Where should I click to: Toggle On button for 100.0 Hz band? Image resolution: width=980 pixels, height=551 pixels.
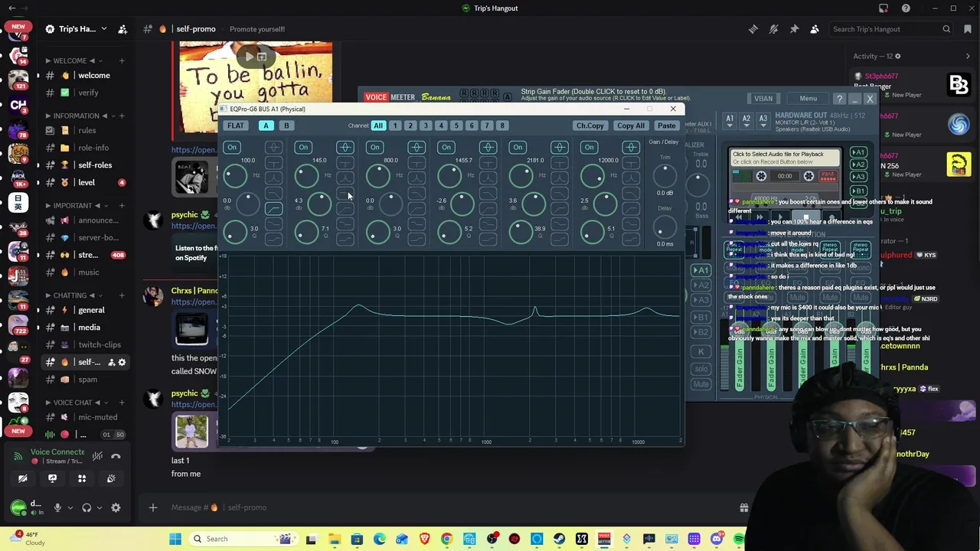(x=232, y=147)
